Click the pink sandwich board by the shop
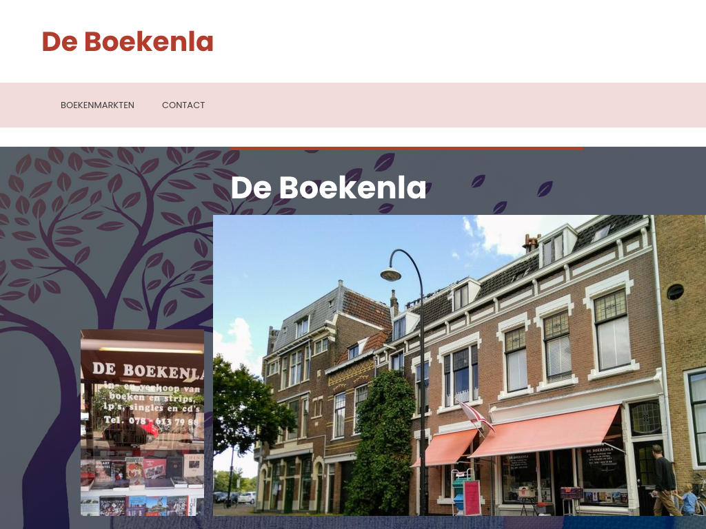This screenshot has width=706, height=529. tap(472, 497)
